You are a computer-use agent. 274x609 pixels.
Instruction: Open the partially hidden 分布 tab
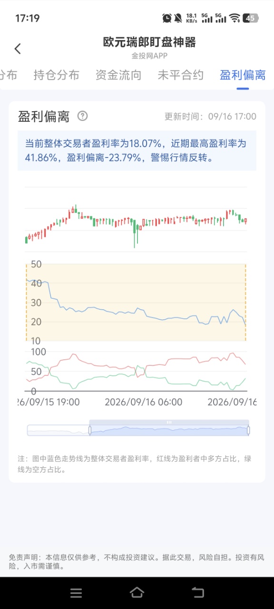click(x=8, y=75)
